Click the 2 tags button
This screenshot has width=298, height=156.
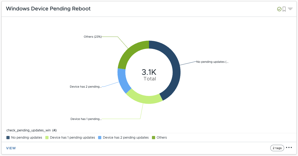(277, 148)
